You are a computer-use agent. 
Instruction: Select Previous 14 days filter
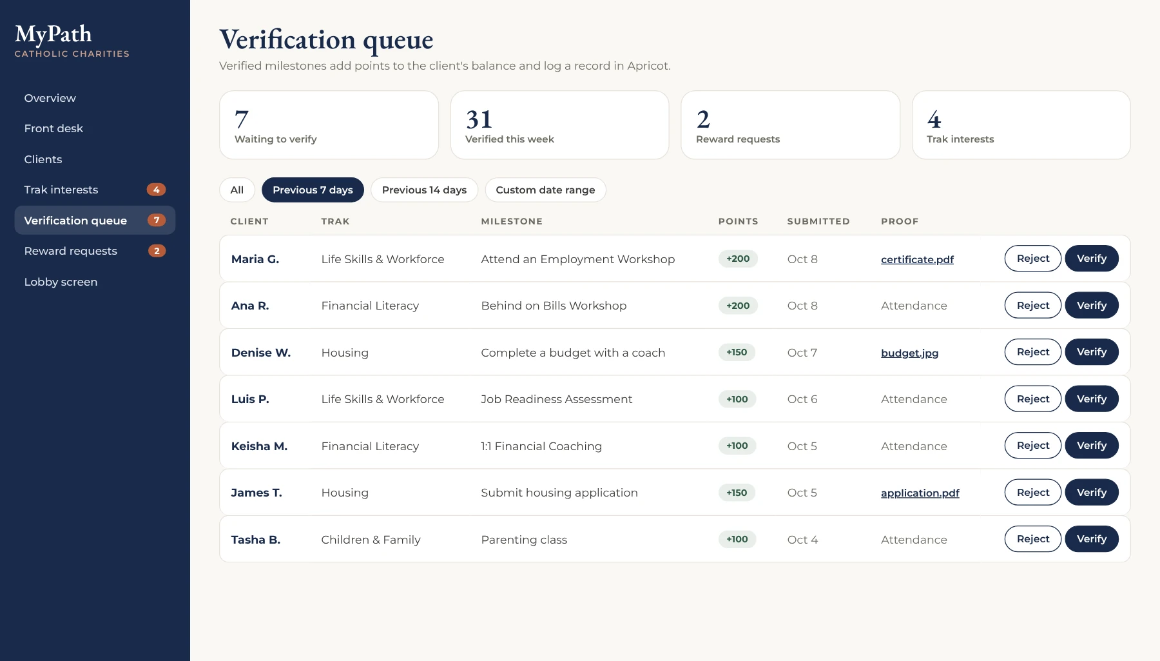pyautogui.click(x=424, y=190)
